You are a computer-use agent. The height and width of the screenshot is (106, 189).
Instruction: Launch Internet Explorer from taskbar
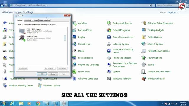[12, 103]
